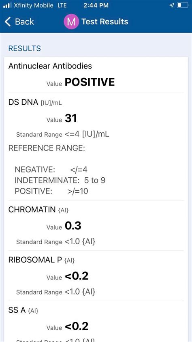The height and width of the screenshot is (342, 192).
Task: Tap the RESULTS section header
Action: click(x=24, y=48)
